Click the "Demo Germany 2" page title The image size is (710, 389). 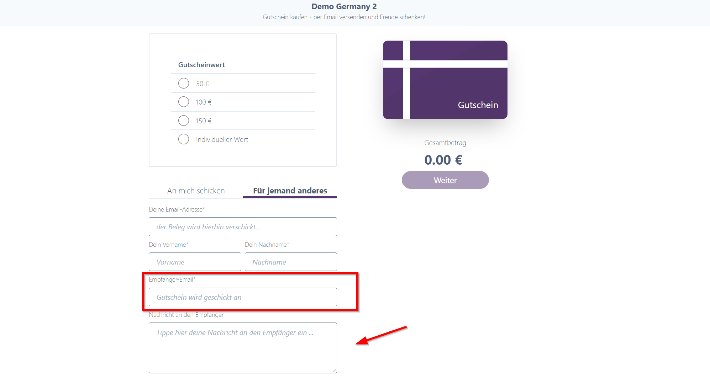point(344,6)
